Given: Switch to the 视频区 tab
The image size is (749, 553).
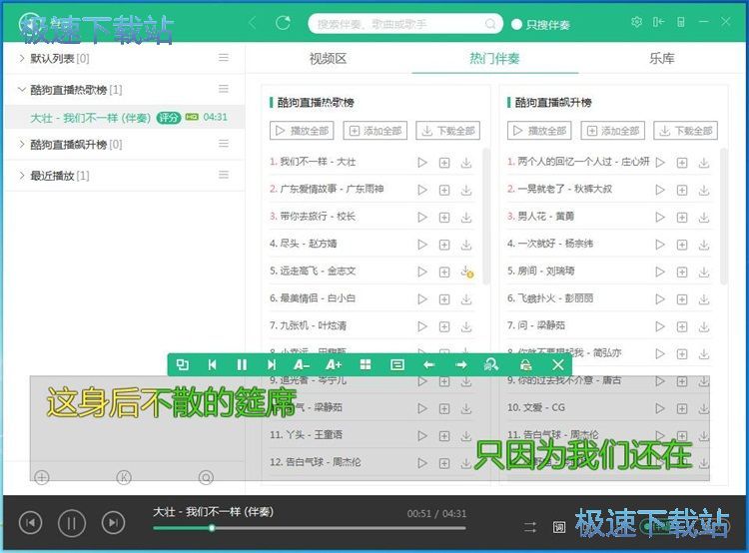Looking at the screenshot, I should (328, 59).
